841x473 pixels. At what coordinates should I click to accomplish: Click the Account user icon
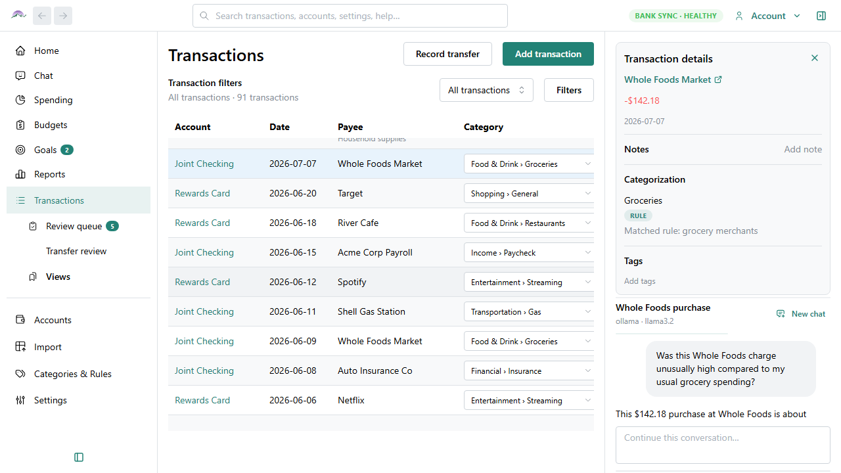point(739,16)
